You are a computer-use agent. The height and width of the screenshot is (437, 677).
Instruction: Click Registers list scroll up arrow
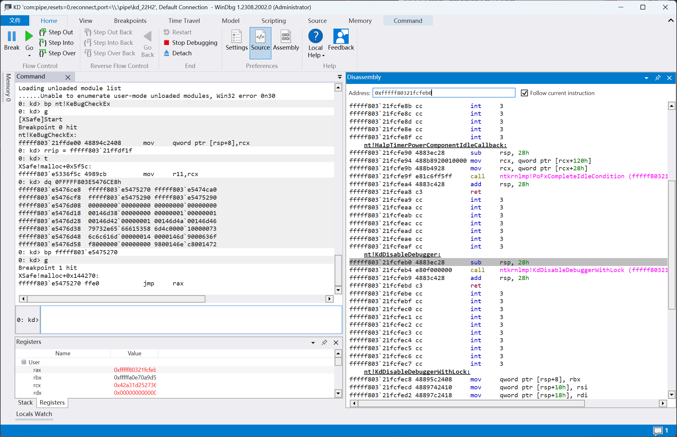pyautogui.click(x=338, y=353)
